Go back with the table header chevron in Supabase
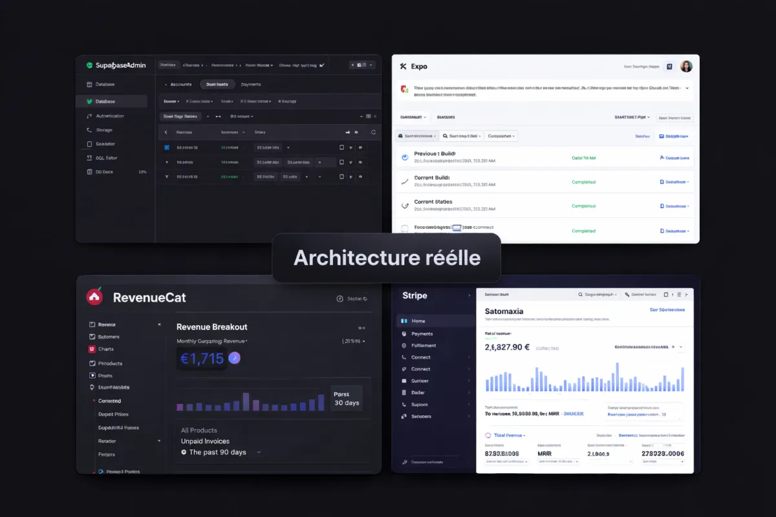Viewport: 776px width, 517px height. (x=166, y=132)
